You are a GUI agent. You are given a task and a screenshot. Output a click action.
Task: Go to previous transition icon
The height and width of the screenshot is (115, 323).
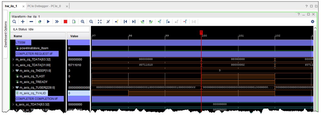tap(142, 22)
